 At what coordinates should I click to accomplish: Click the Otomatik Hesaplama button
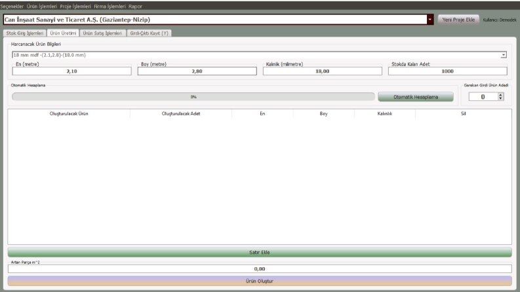click(416, 97)
